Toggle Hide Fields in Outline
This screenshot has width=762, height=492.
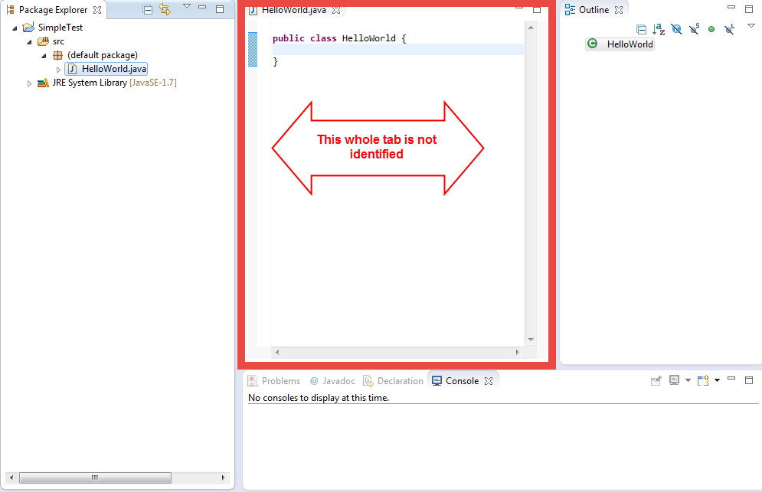(x=676, y=29)
